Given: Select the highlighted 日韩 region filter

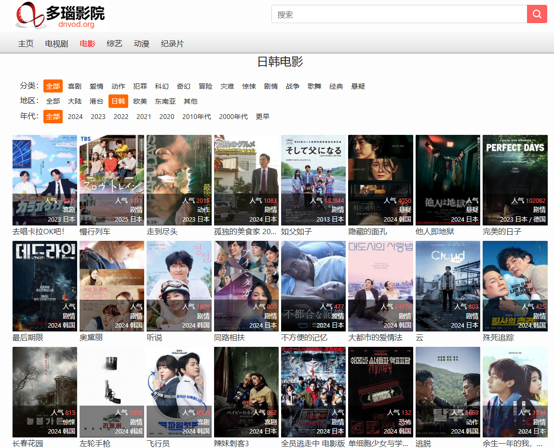Looking at the screenshot, I should [x=118, y=101].
